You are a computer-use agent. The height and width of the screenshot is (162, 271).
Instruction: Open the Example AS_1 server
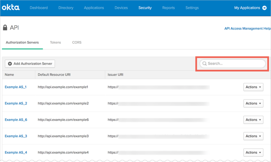[16, 87]
